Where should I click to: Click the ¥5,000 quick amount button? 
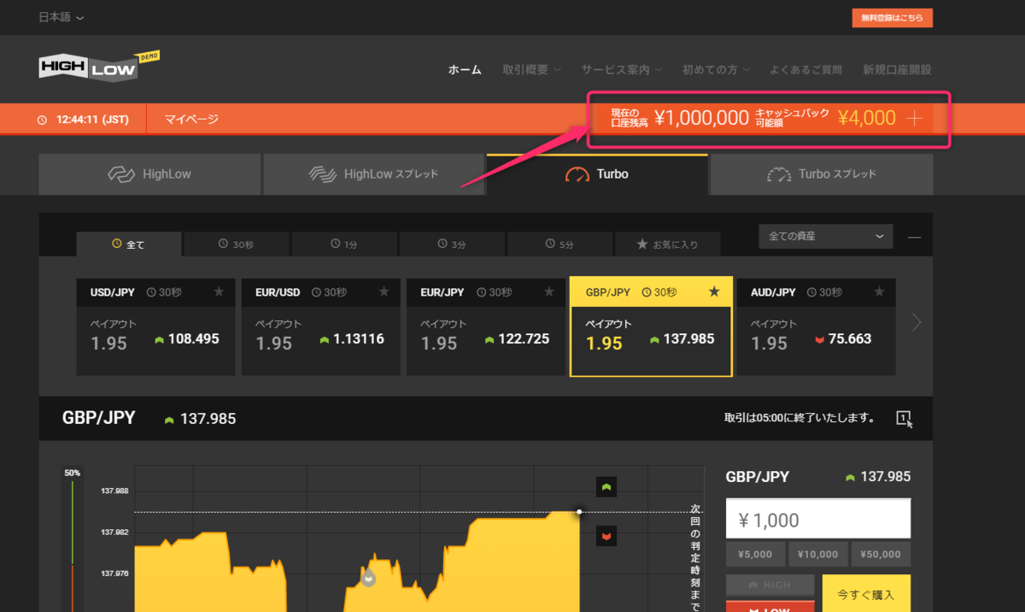[x=755, y=554]
